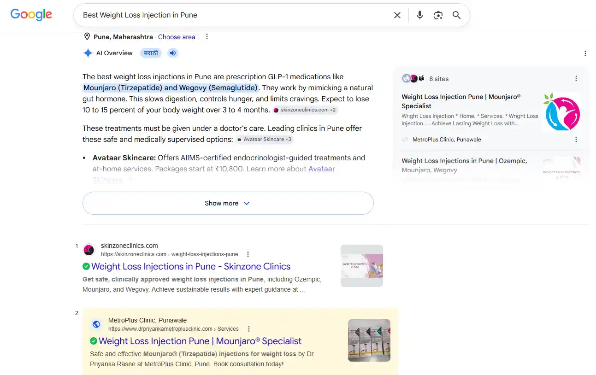
Task: Play AI Overview audio with speaker icon
Action: pos(172,53)
